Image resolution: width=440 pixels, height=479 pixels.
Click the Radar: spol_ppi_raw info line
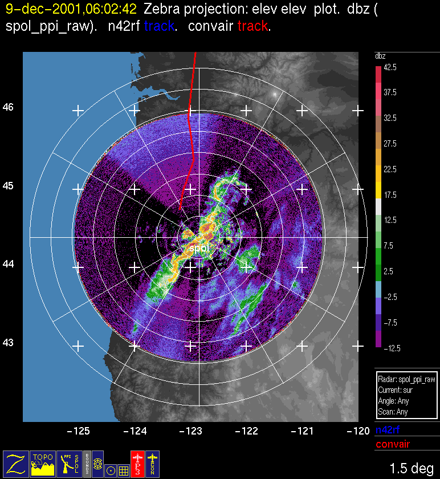[406, 379]
